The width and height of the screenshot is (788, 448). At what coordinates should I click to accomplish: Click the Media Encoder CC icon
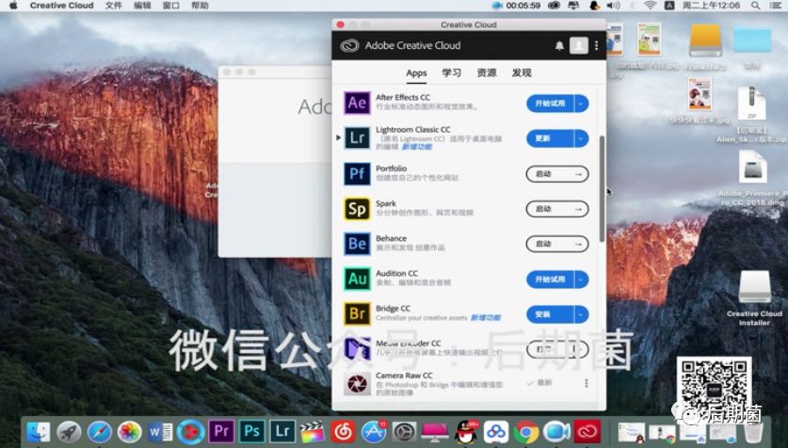358,349
